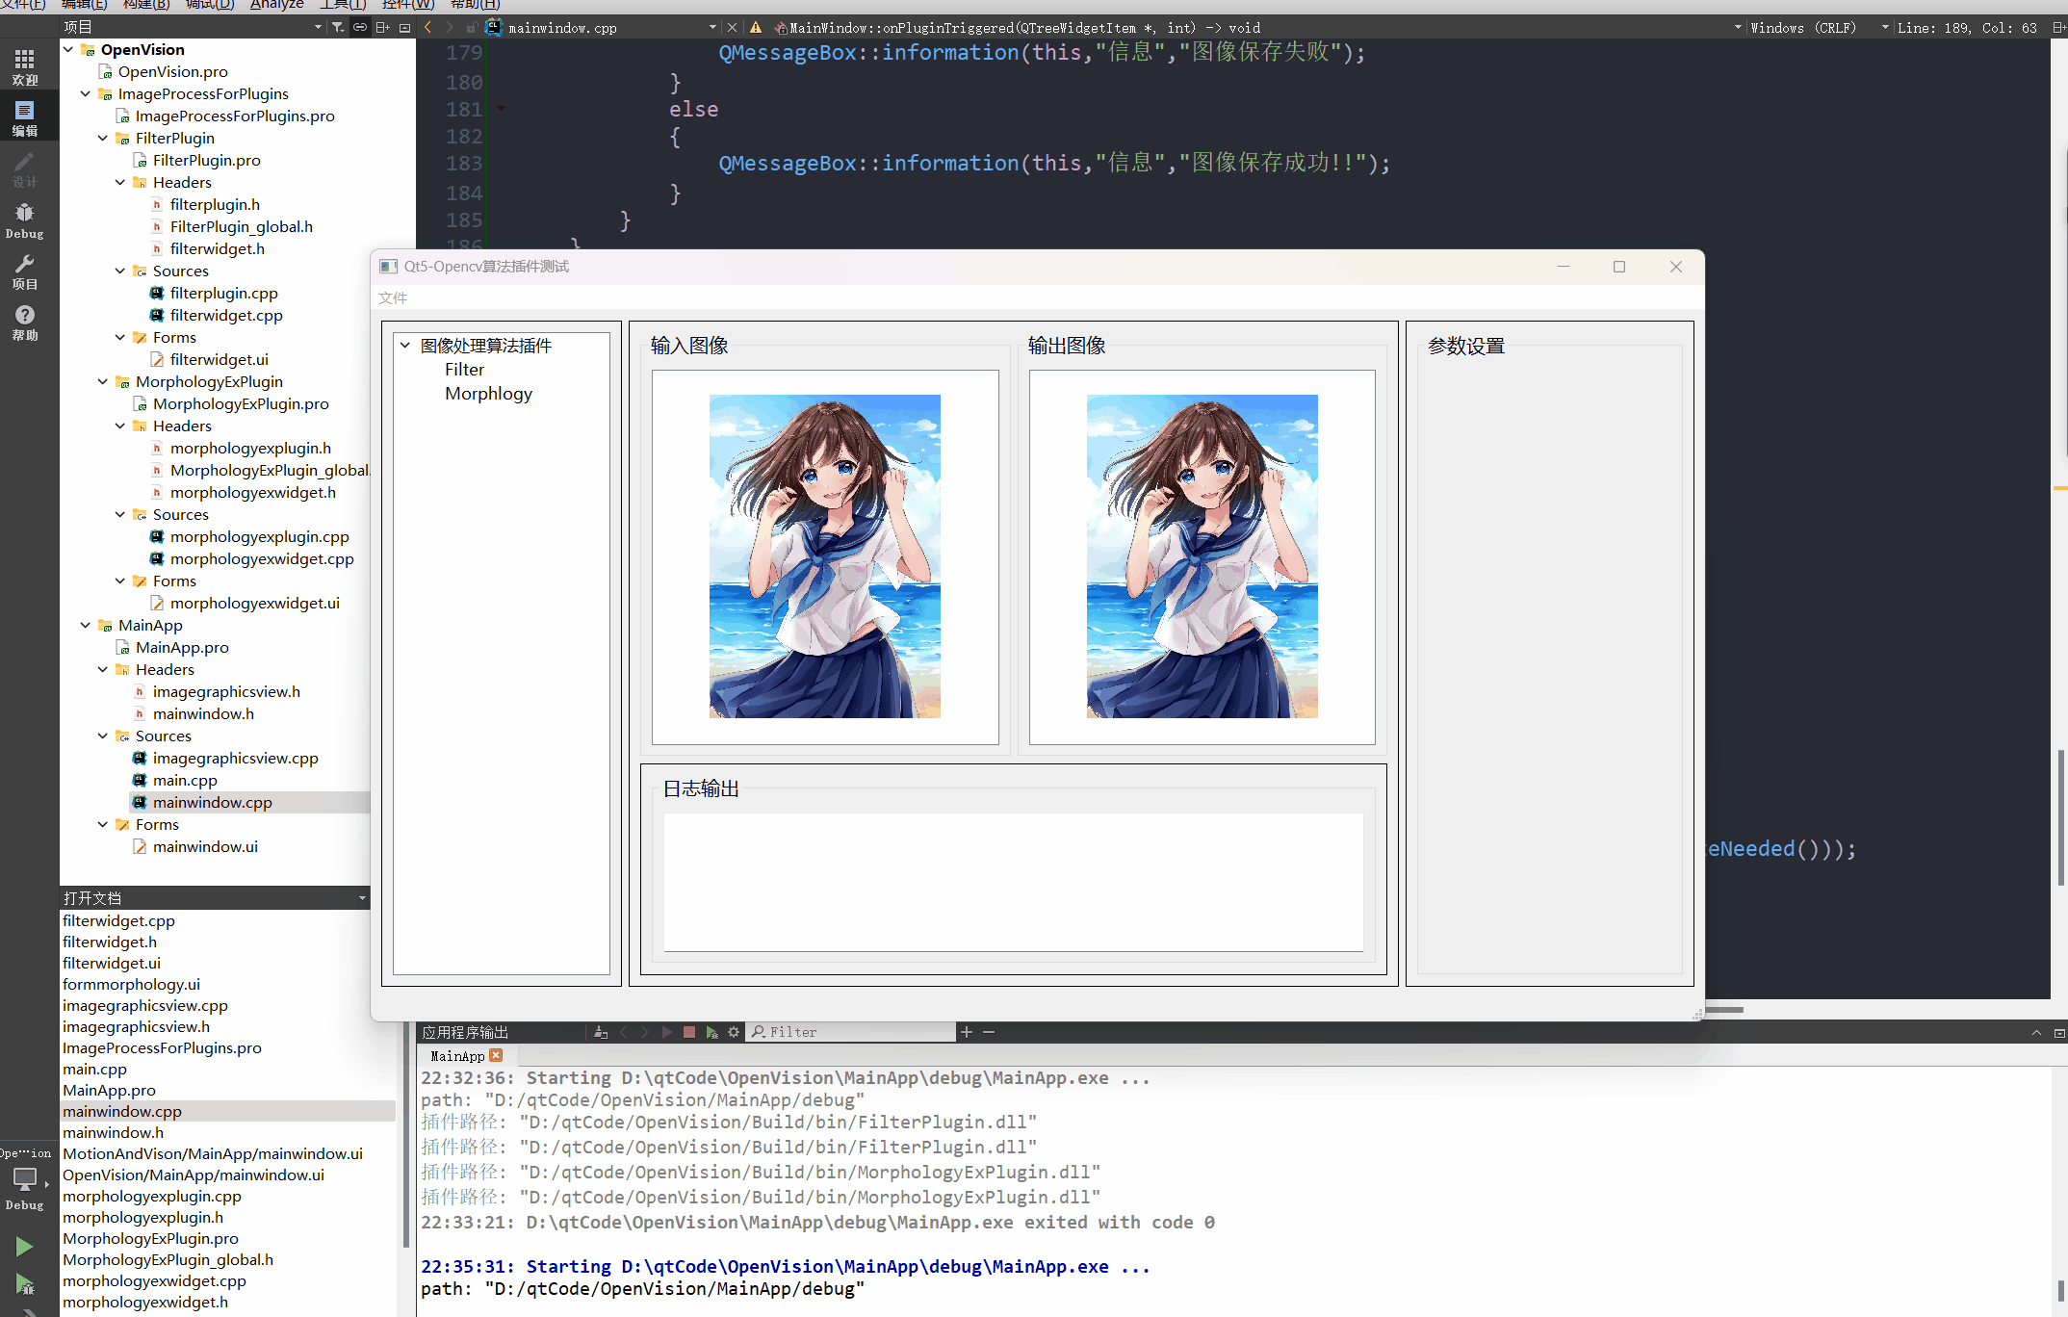Collapse the MainApp project folder

pyautogui.click(x=86, y=625)
